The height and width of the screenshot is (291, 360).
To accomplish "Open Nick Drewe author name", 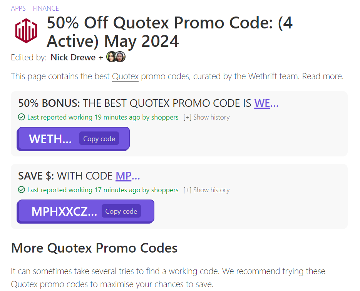I will (73, 57).
